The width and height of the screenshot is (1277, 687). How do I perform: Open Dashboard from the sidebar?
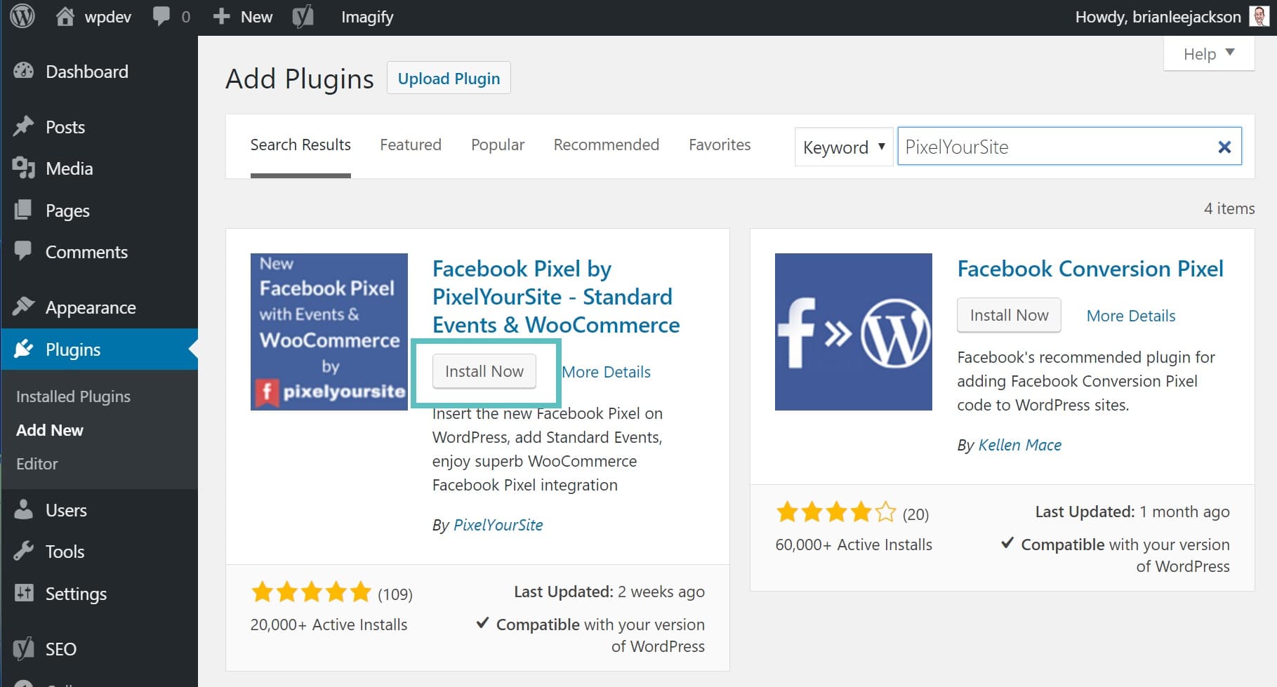tap(86, 72)
